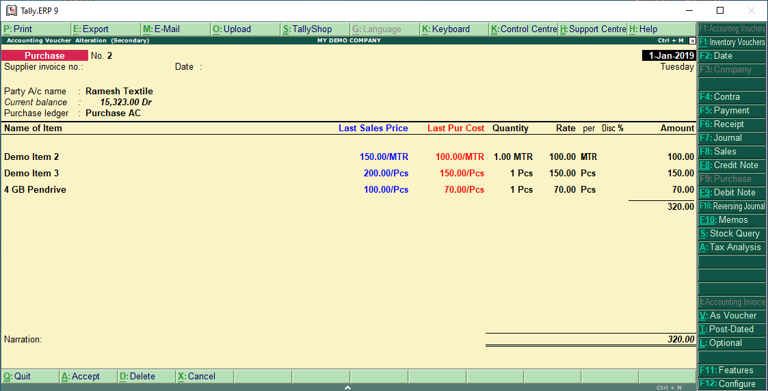
Task: Toggle Optional voucher setting
Action: [x=732, y=344]
